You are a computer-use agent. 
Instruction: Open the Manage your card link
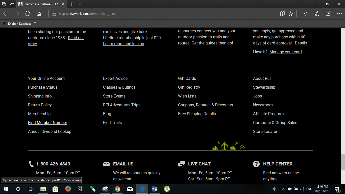pos(286,52)
